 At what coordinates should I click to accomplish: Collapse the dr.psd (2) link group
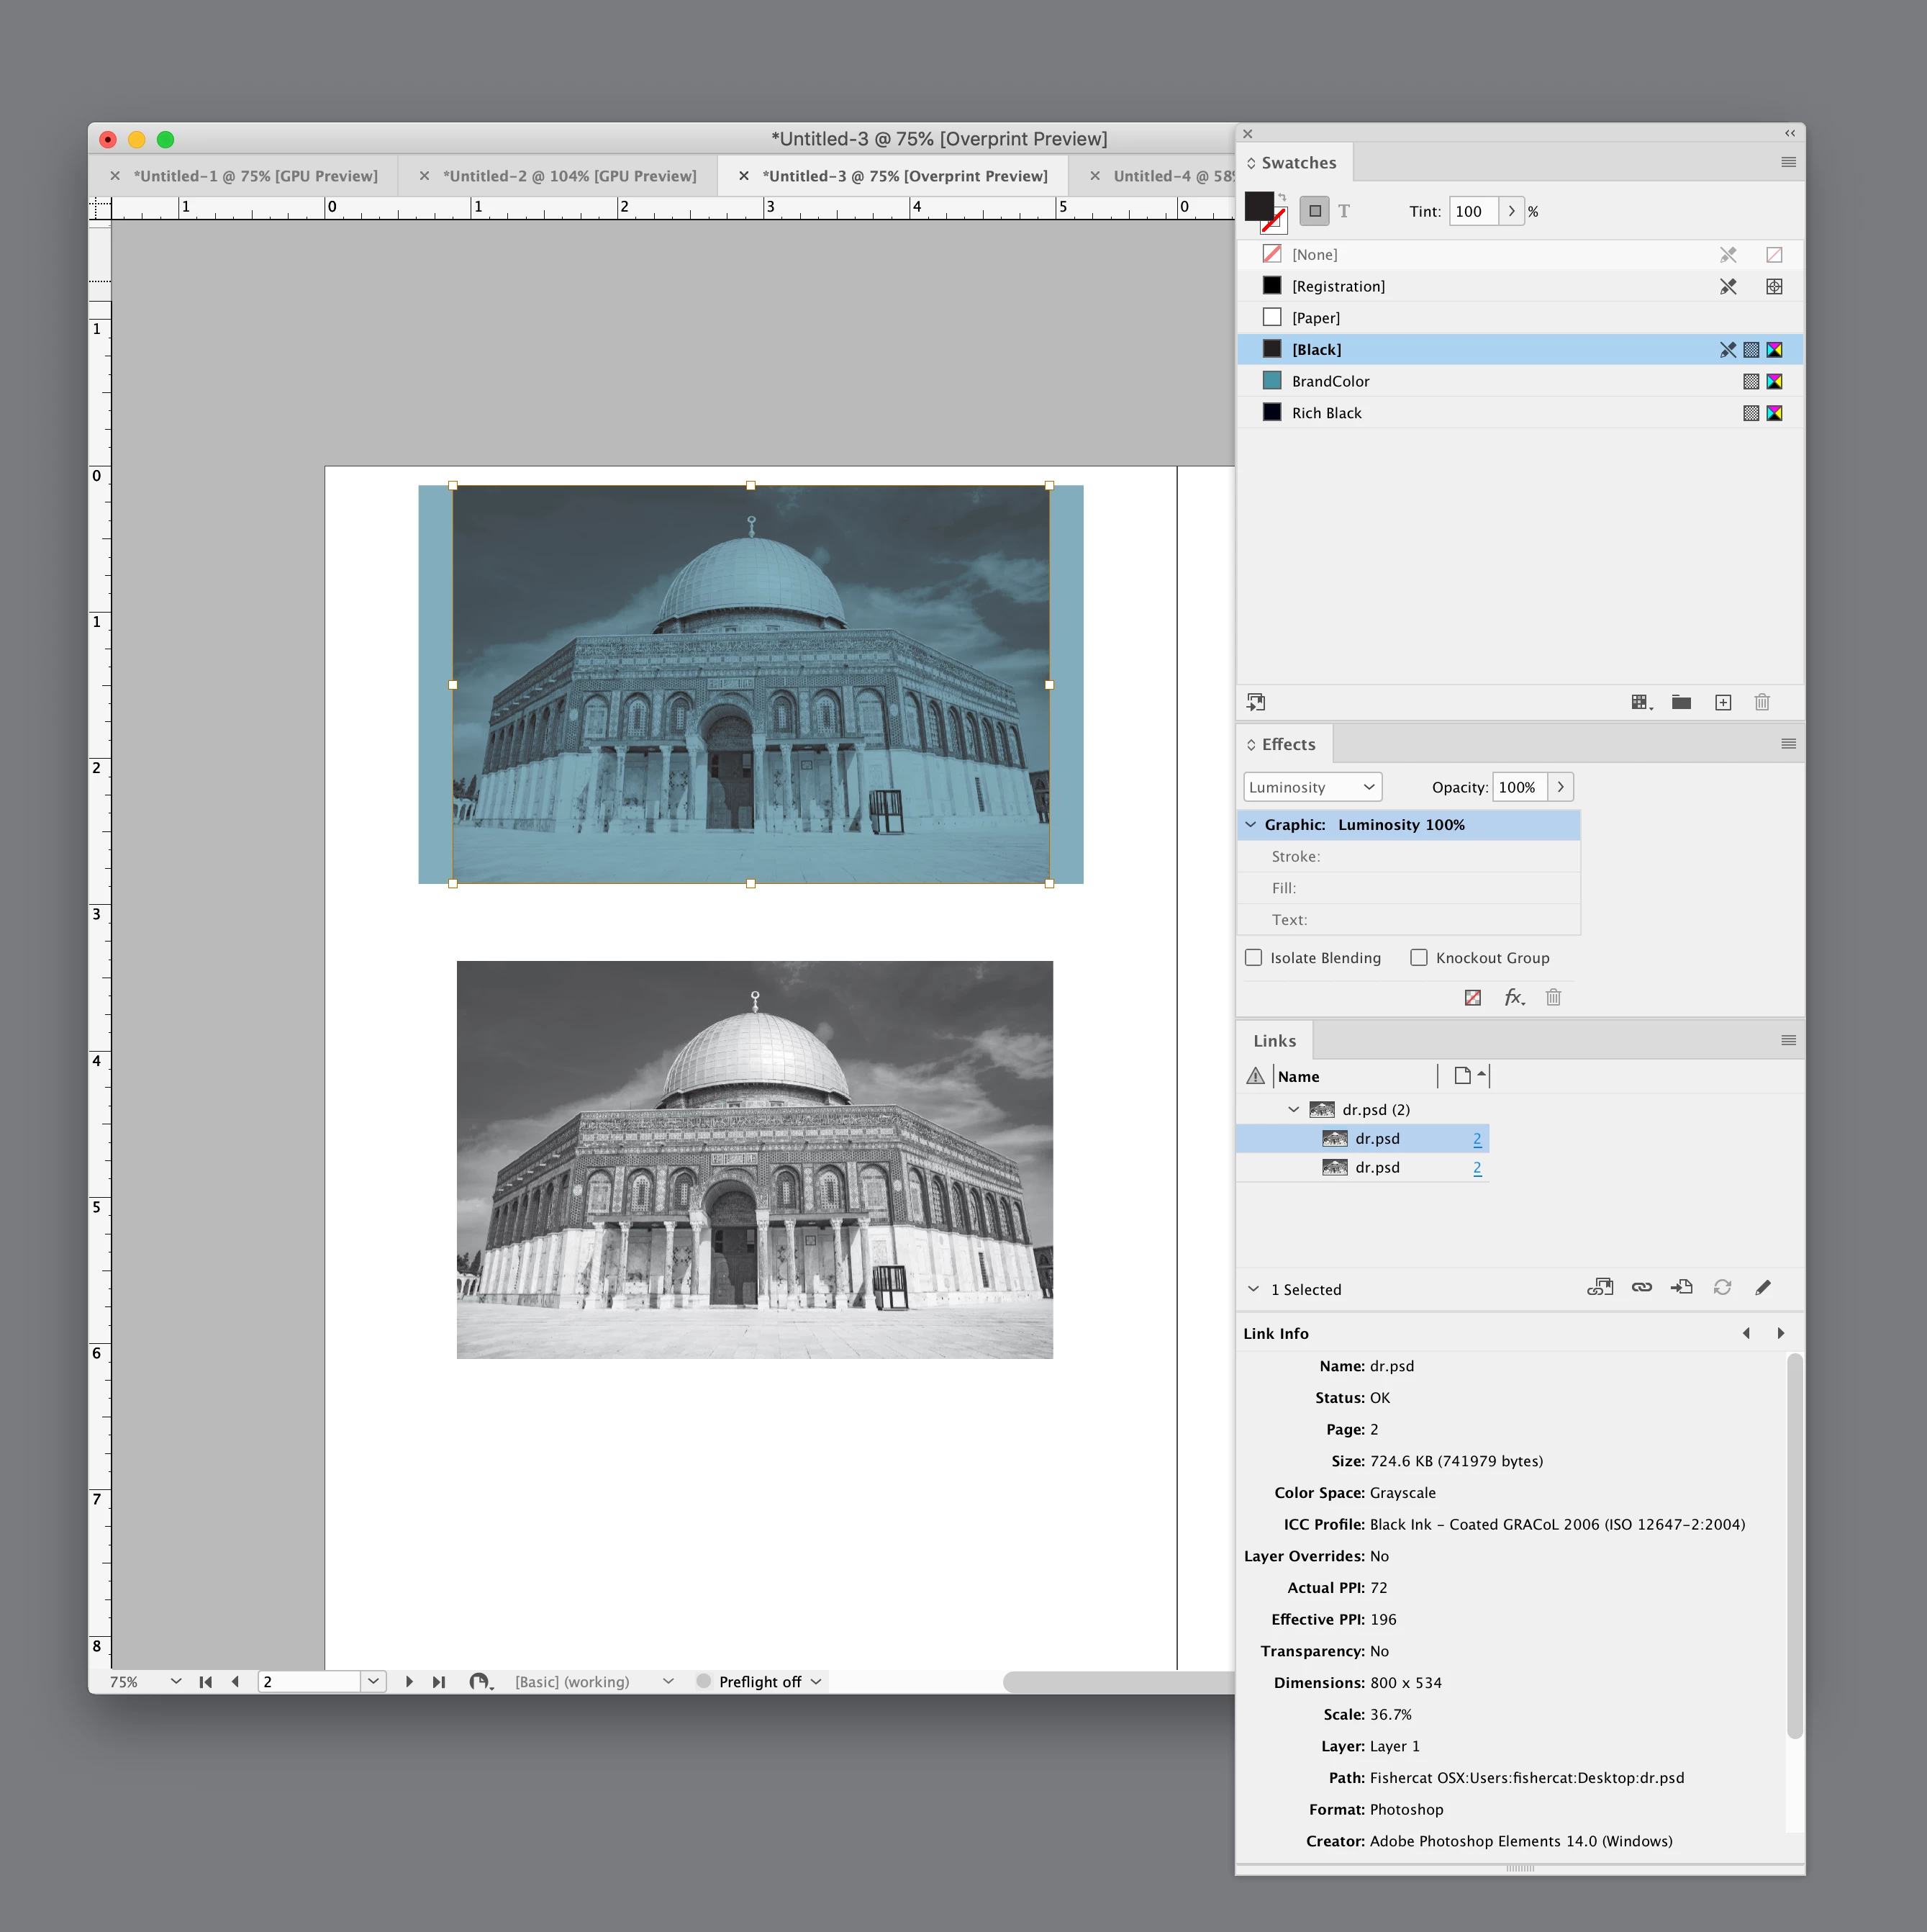coord(1292,1109)
